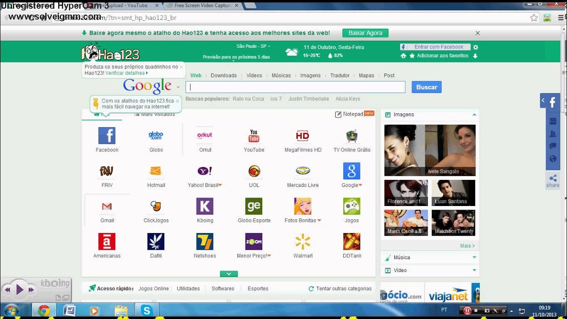Open the Americanas shortcut icon
The height and width of the screenshot is (319, 567).
click(107, 241)
